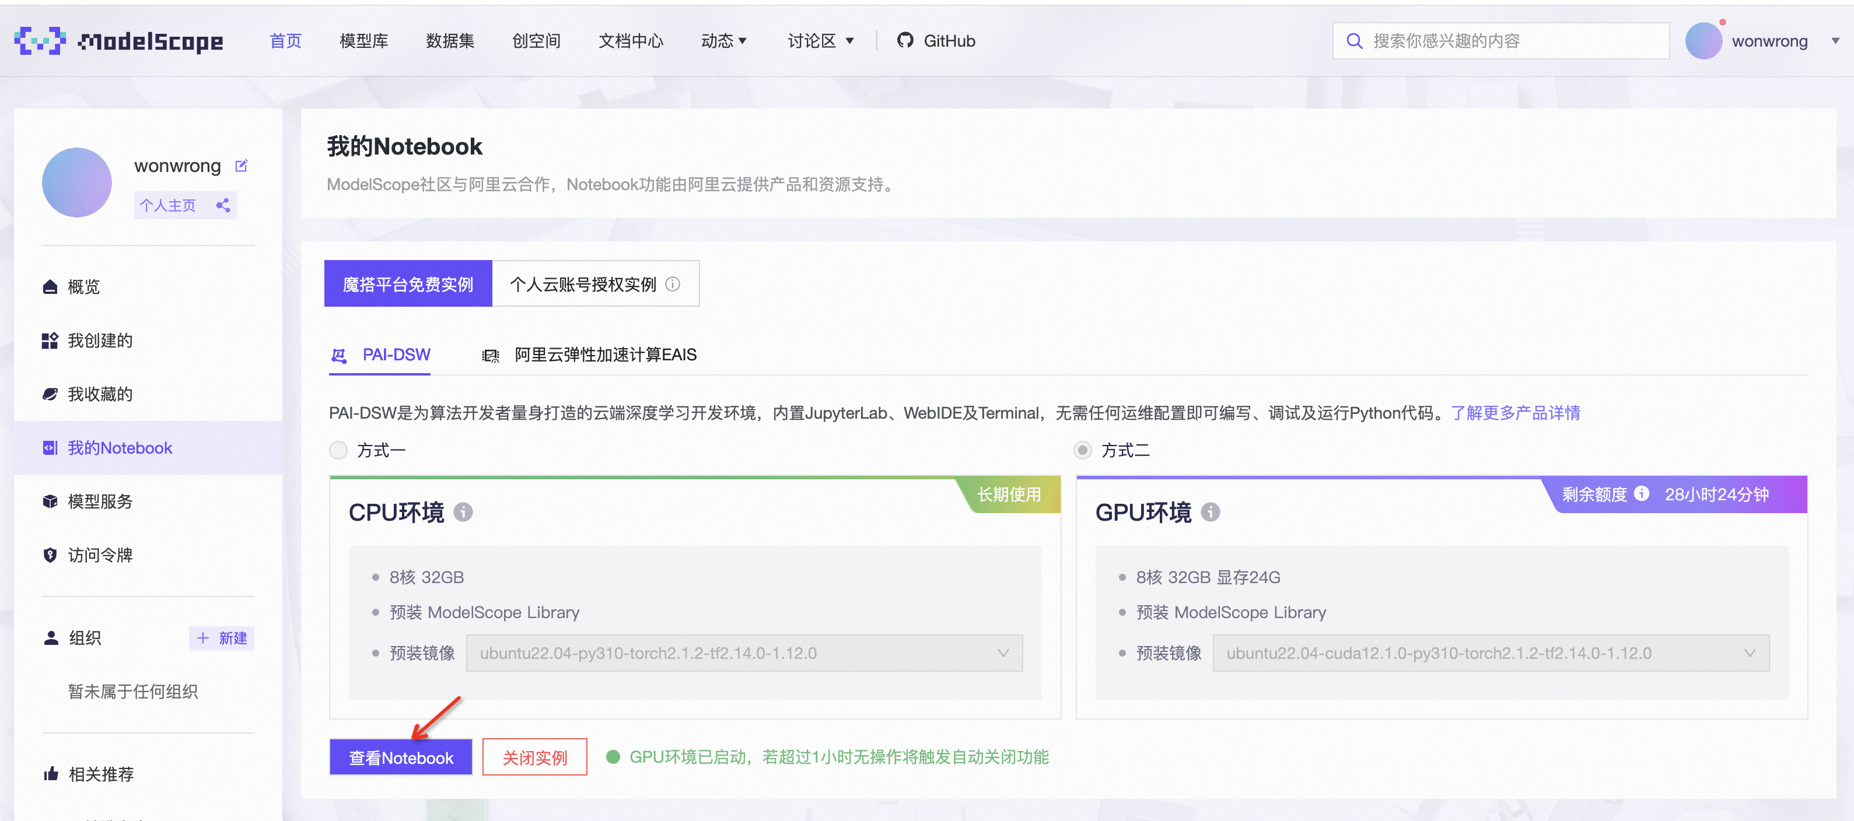1854x821 pixels.
Task: Select the 数据集 menu item
Action: [450, 41]
